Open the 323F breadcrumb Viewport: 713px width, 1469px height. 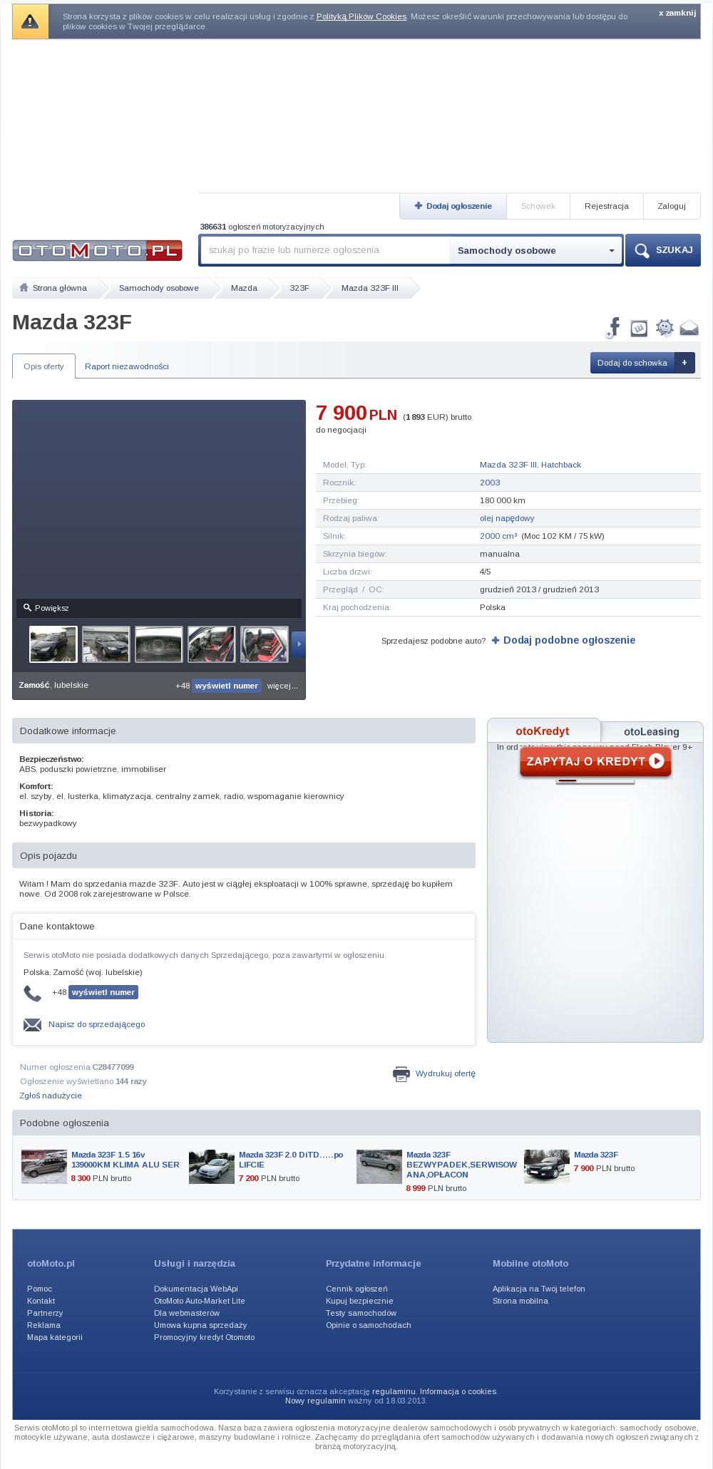299,288
